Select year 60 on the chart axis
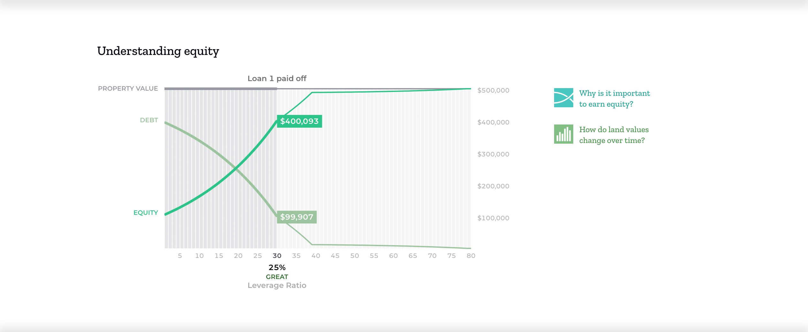The height and width of the screenshot is (332, 808). tap(393, 256)
